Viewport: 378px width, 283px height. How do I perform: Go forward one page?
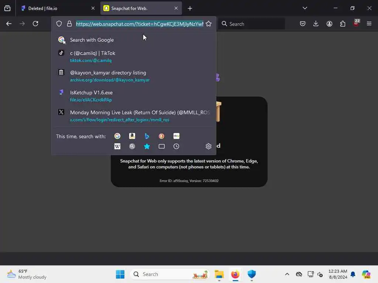point(22,24)
